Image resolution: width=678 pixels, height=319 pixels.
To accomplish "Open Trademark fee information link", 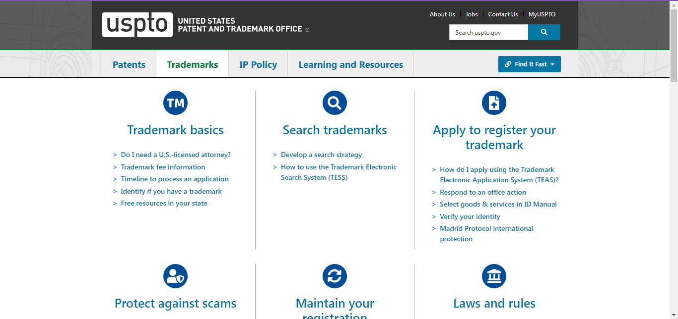I will [x=163, y=167].
